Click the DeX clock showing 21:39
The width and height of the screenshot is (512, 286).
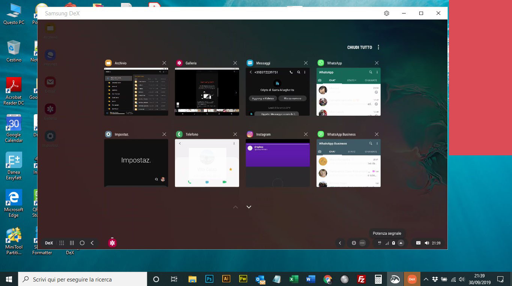coord(436,243)
